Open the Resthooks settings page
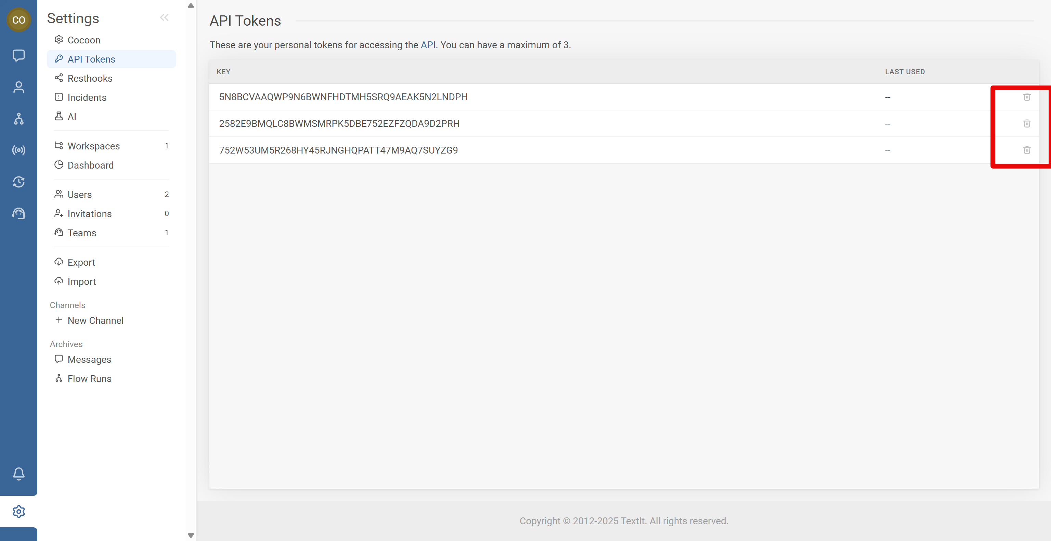 pos(90,78)
